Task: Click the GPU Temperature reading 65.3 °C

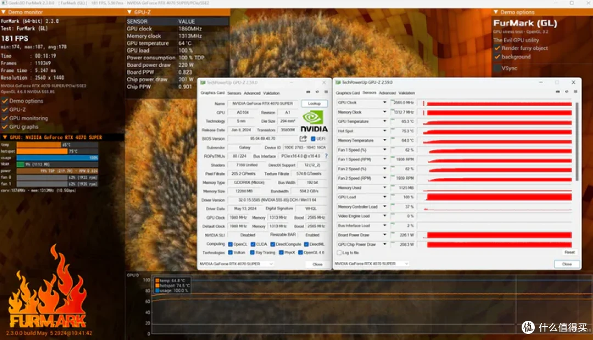Action: [x=407, y=121]
